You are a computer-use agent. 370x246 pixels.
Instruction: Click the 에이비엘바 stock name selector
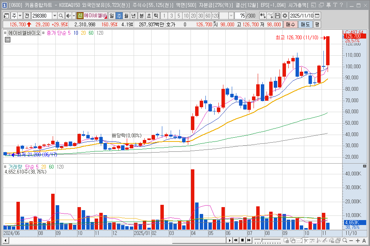95,16
